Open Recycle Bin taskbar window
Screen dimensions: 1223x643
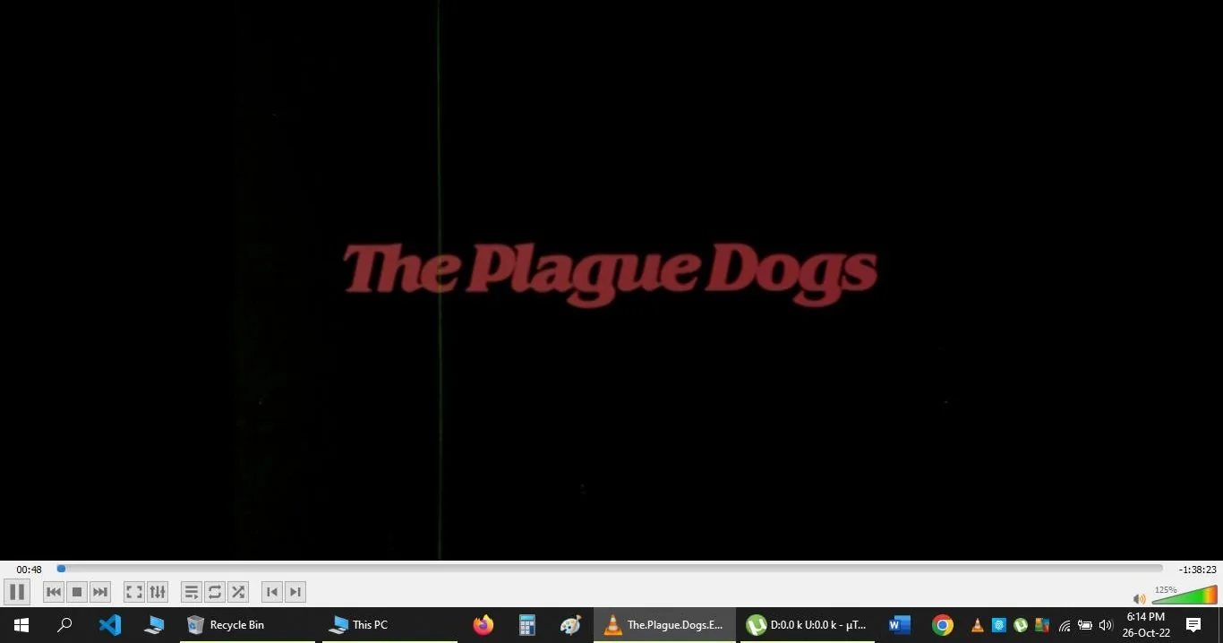coord(247,625)
